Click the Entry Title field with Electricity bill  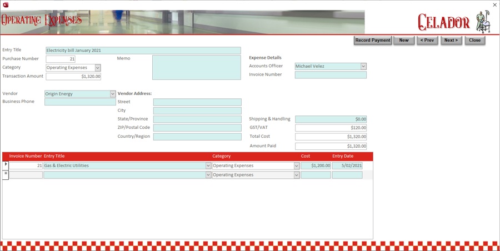(x=143, y=51)
